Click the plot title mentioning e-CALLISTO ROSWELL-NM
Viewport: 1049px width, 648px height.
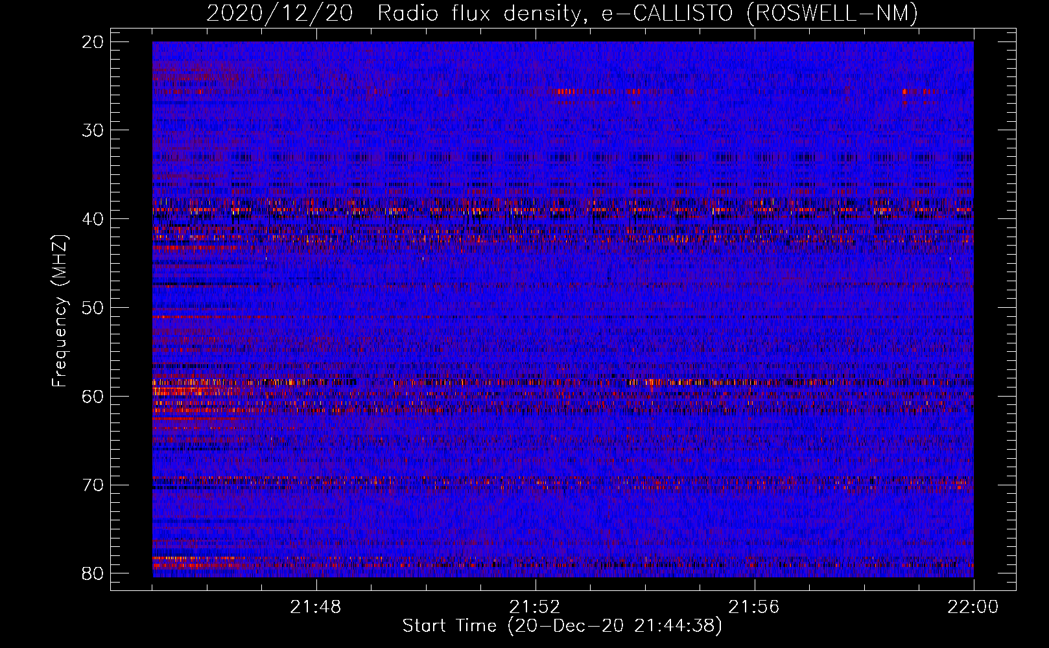coord(562,13)
